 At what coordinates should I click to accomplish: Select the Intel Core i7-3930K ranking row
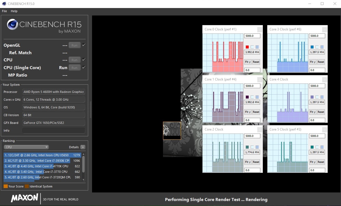[42, 161]
